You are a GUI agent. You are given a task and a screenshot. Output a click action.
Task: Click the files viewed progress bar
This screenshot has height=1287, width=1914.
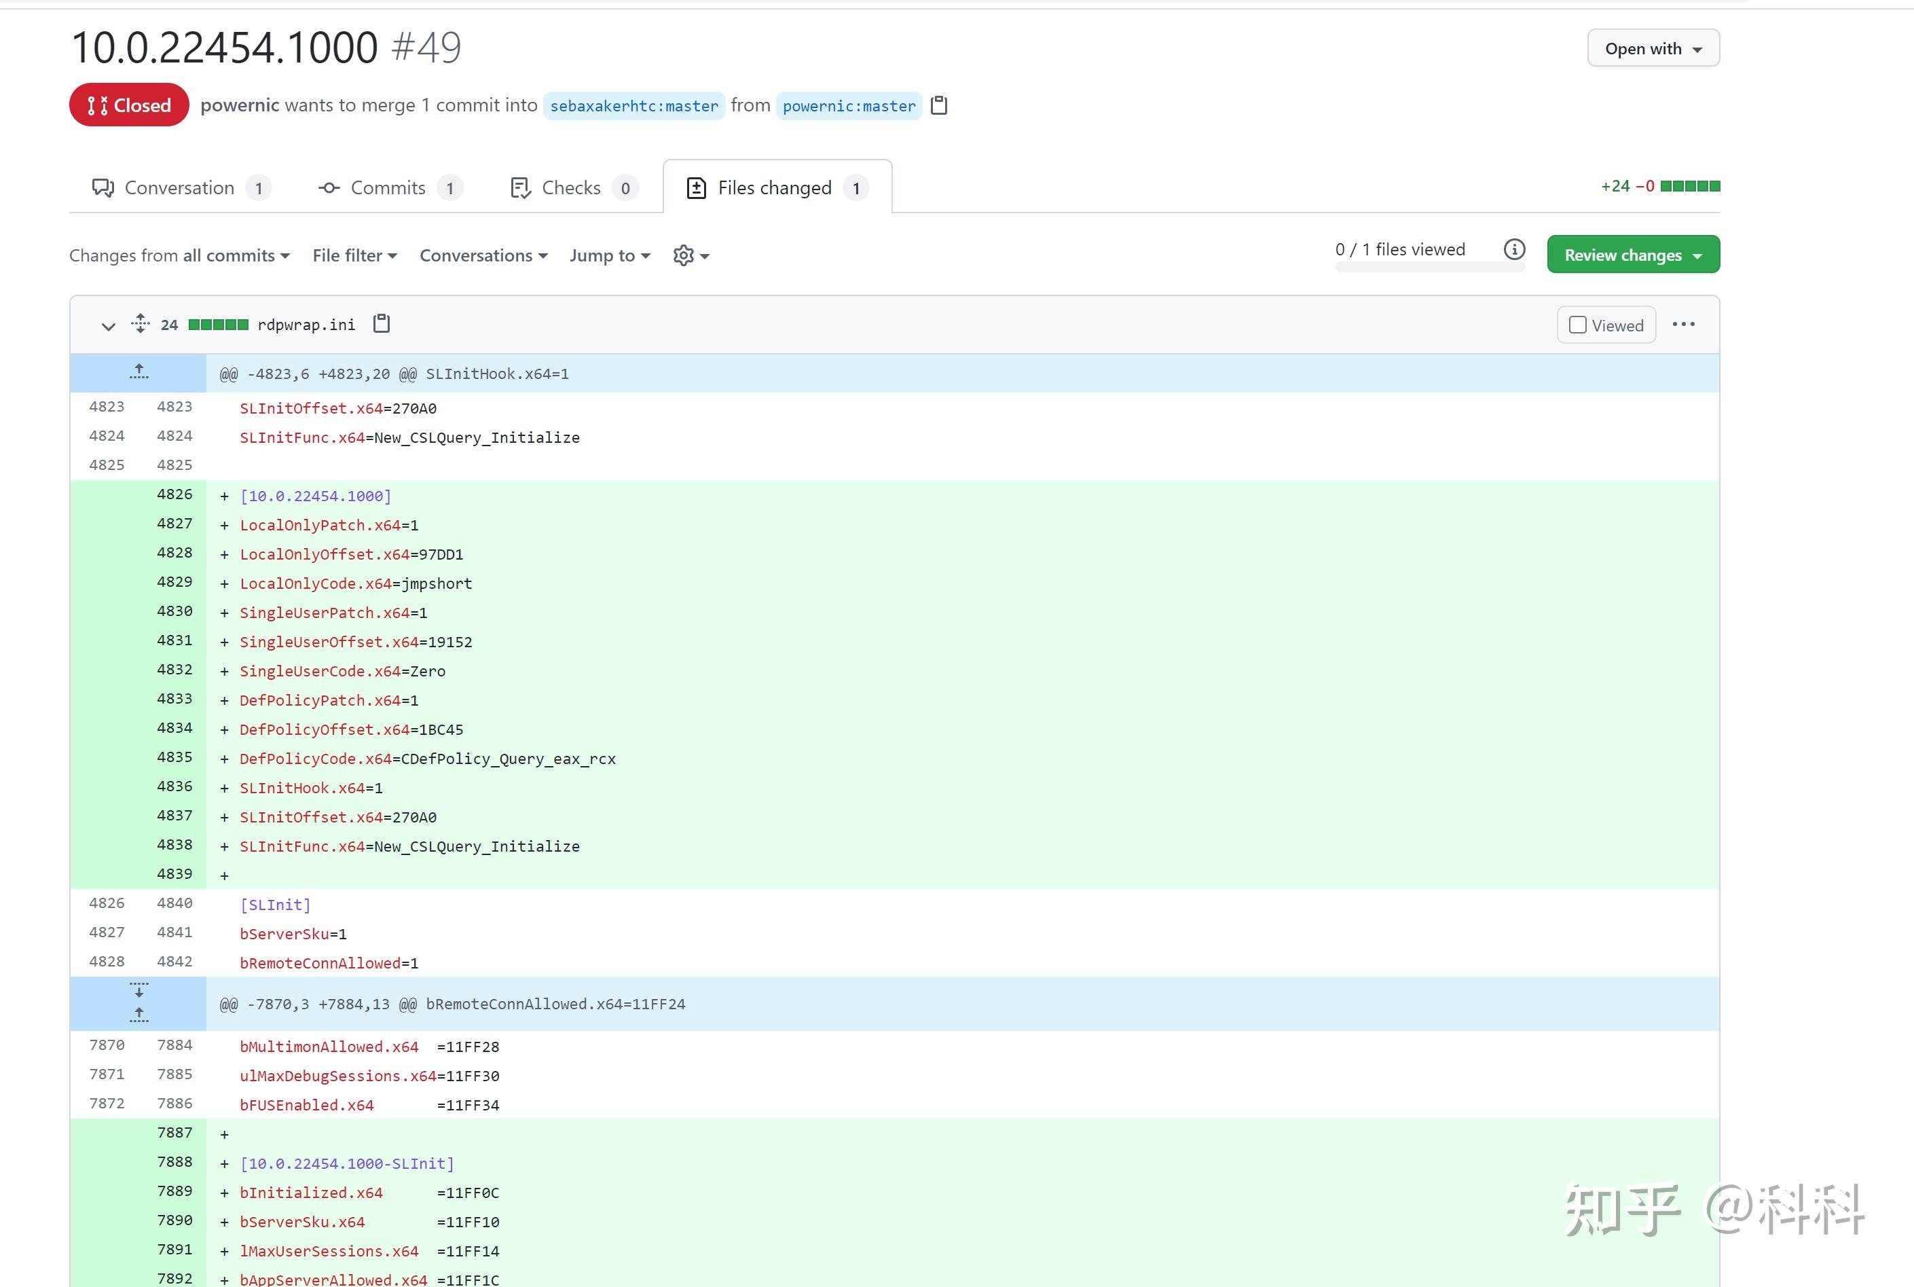point(1429,267)
